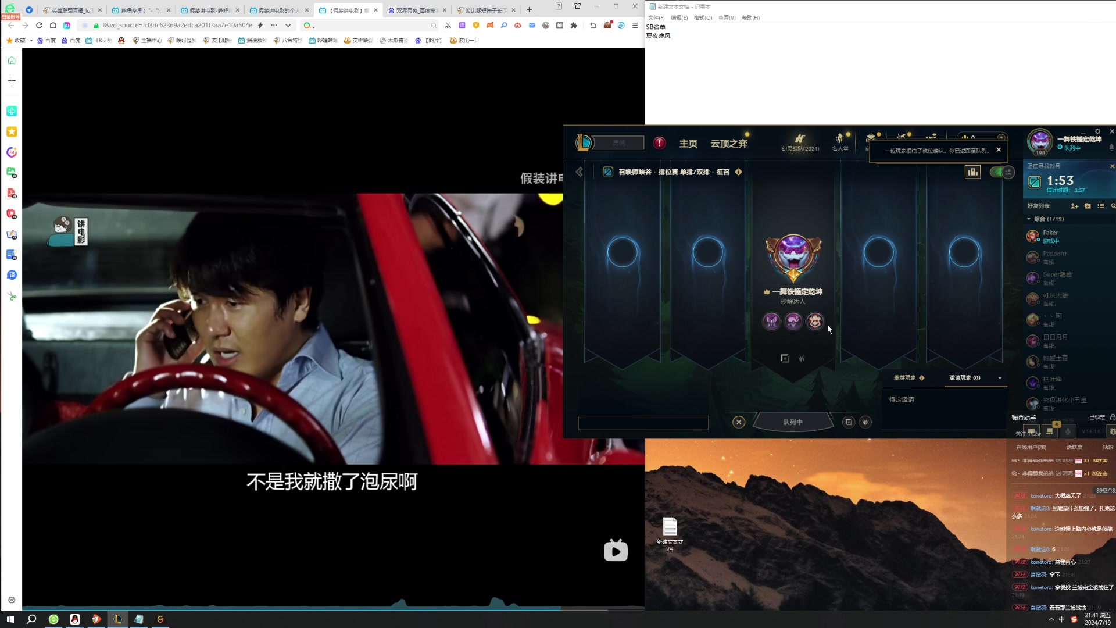Open the 木瓜奇迹 bookmark
This screenshot has height=628, width=1116.
click(x=394, y=41)
